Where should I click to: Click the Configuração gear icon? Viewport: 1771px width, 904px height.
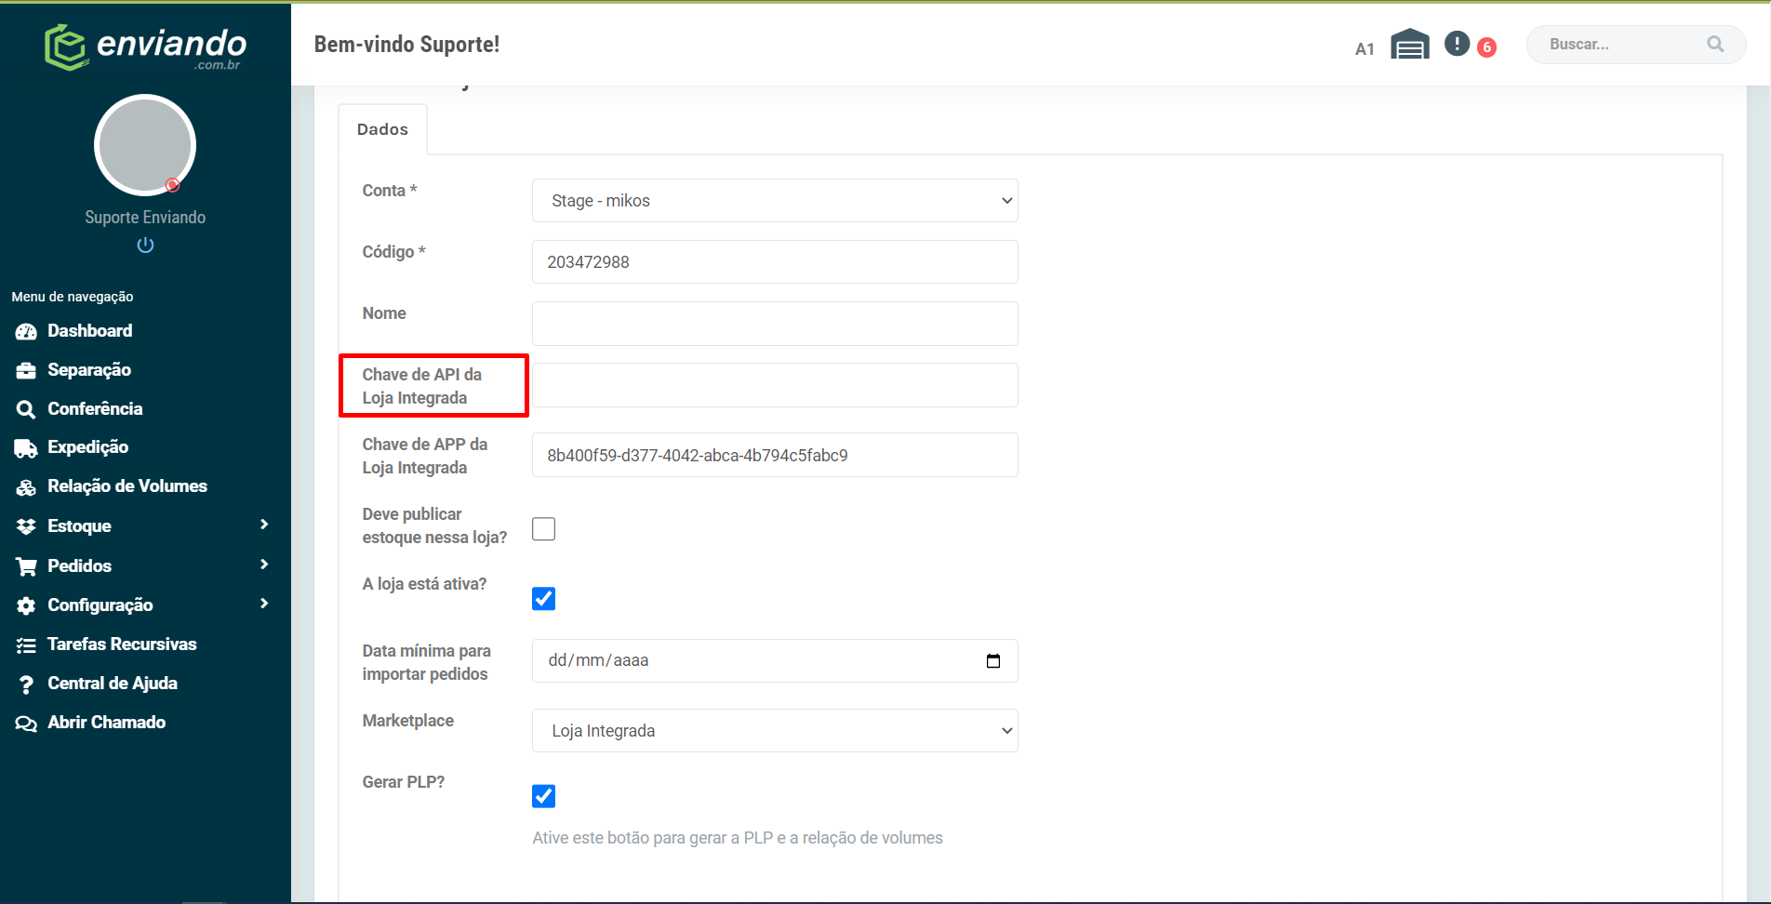tap(26, 605)
